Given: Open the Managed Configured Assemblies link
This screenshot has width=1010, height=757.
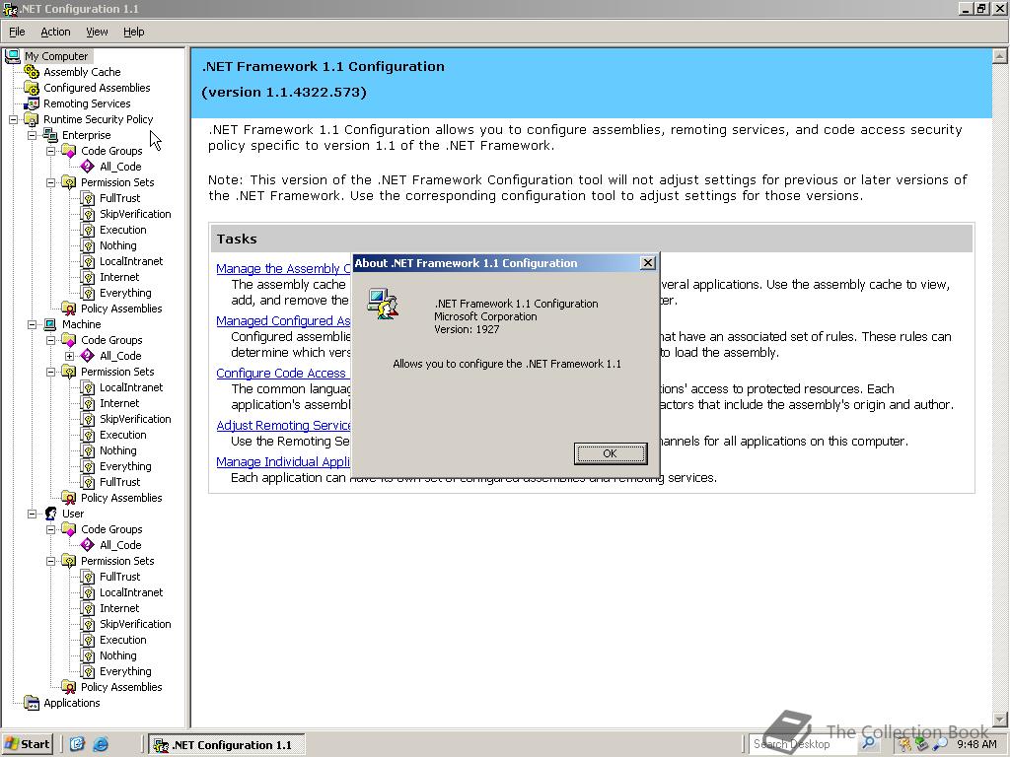Looking at the screenshot, I should pyautogui.click(x=283, y=320).
